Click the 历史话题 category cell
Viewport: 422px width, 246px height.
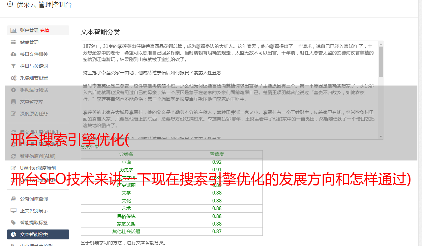click(x=126, y=185)
